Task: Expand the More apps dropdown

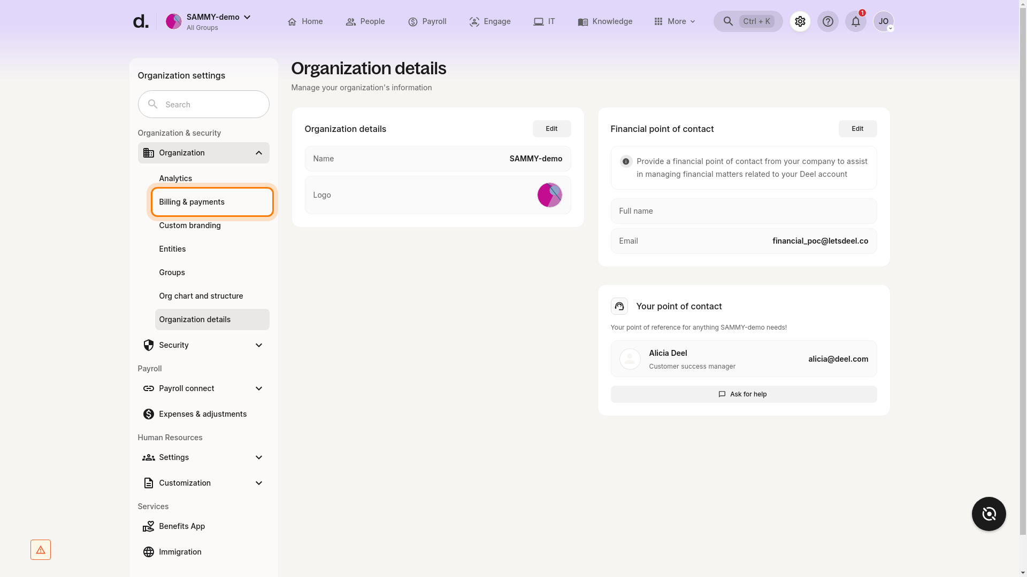Action: pyautogui.click(x=675, y=21)
